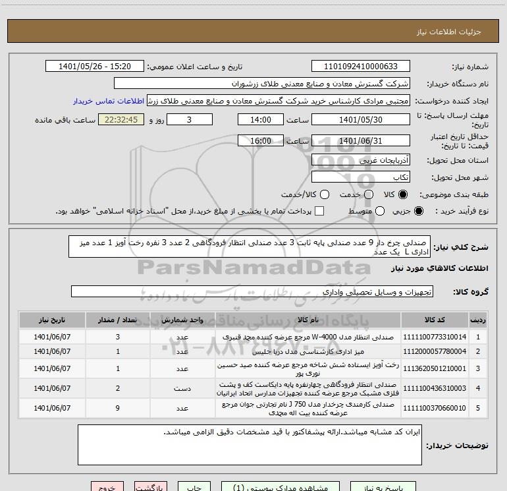
Task: Click the تعداد / مقدار column header
Action: coord(118,320)
